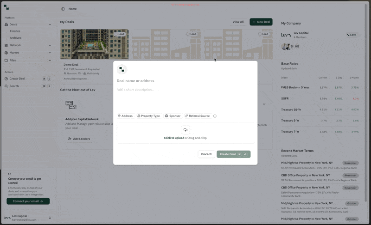The width and height of the screenshot is (371, 225).
Task: Select the Address tag option
Action: [125, 116]
